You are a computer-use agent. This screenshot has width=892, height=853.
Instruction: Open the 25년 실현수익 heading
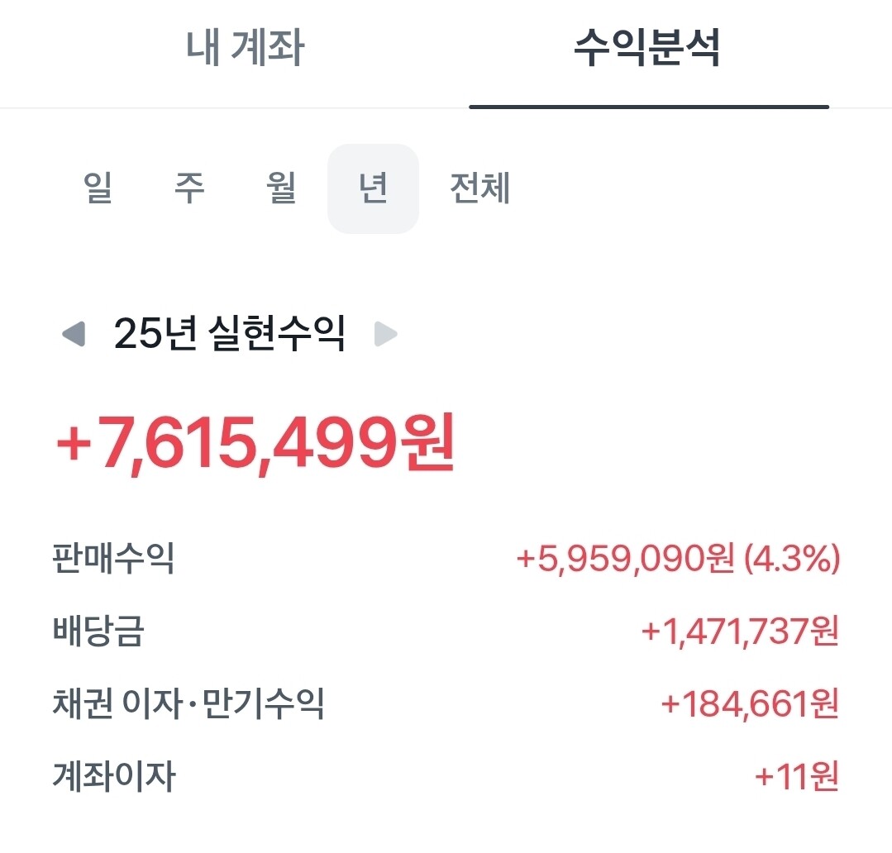[229, 333]
